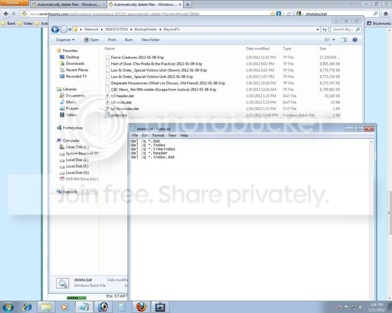Image resolution: width=392 pixels, height=313 pixels.
Task: Open a new Firefox tab with the plus button
Action: [x=188, y=5]
